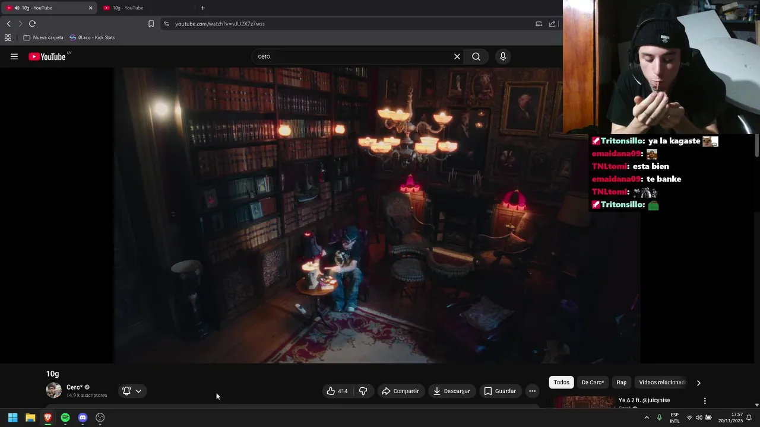Go forward using the browser forward arrow
Screen dimensions: 760x427
(x=20, y=24)
